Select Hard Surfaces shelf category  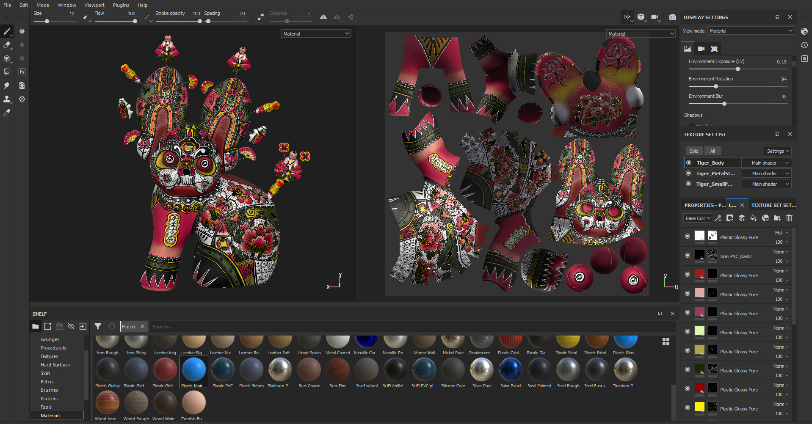click(x=55, y=365)
